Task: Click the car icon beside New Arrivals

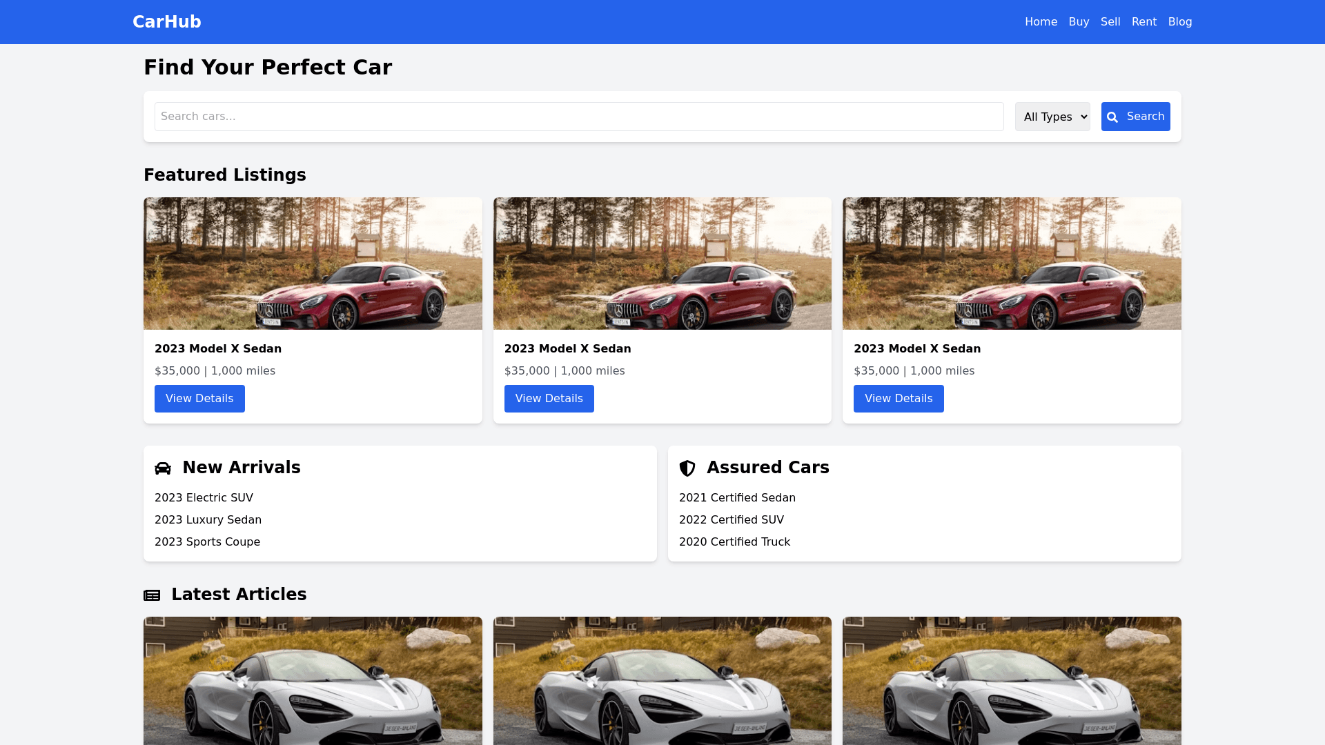Action: (163, 468)
